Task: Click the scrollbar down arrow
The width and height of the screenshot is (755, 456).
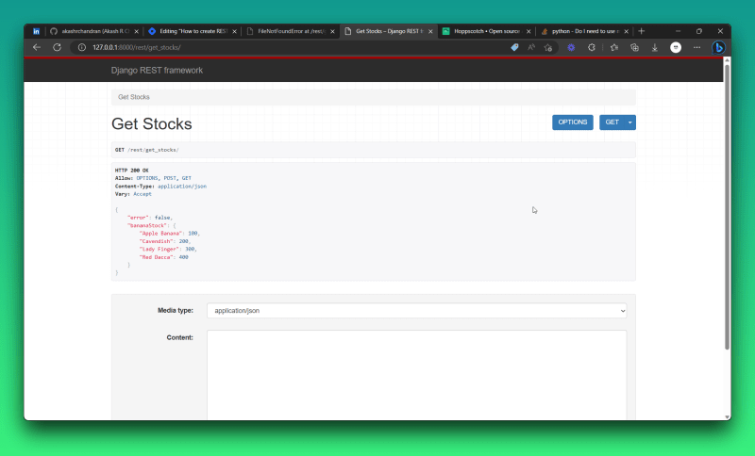Action: pos(727,416)
